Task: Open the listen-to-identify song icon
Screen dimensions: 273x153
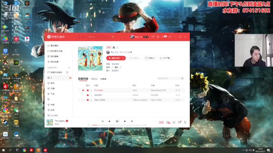Action: (113, 37)
